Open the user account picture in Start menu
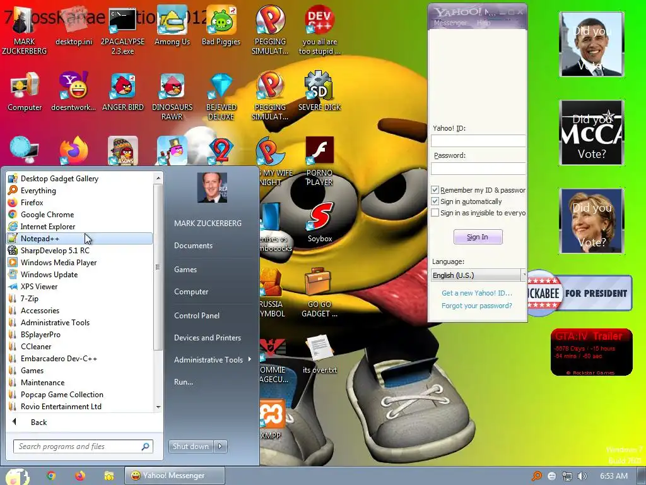646x485 pixels. tap(212, 188)
